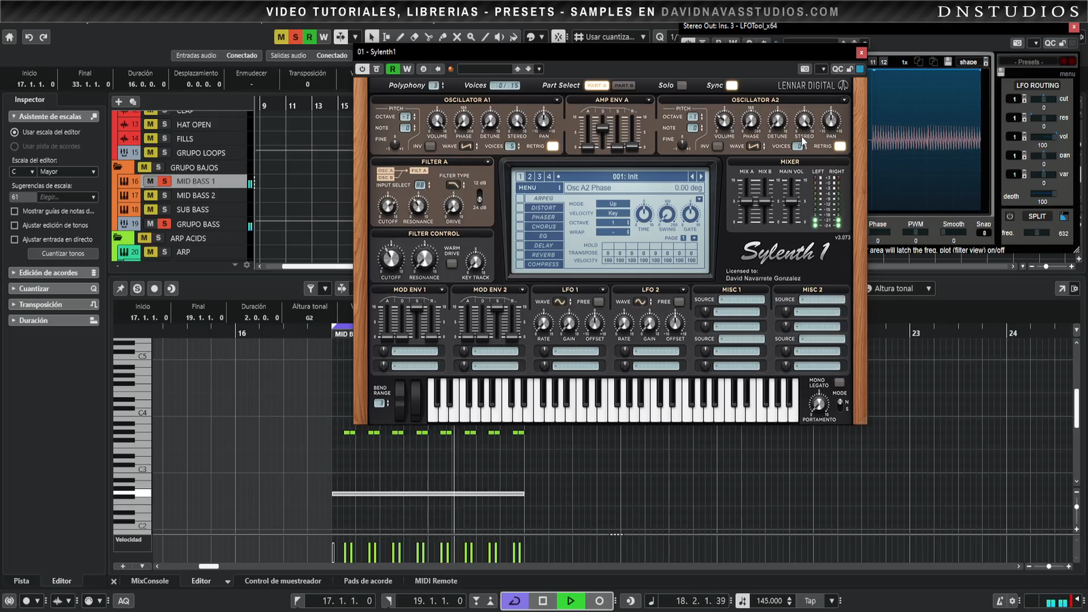Solo the MID BASS 1 track

click(164, 182)
